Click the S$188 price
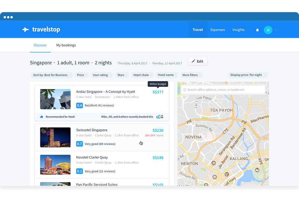This screenshot has height=198, width=299. pos(158,157)
